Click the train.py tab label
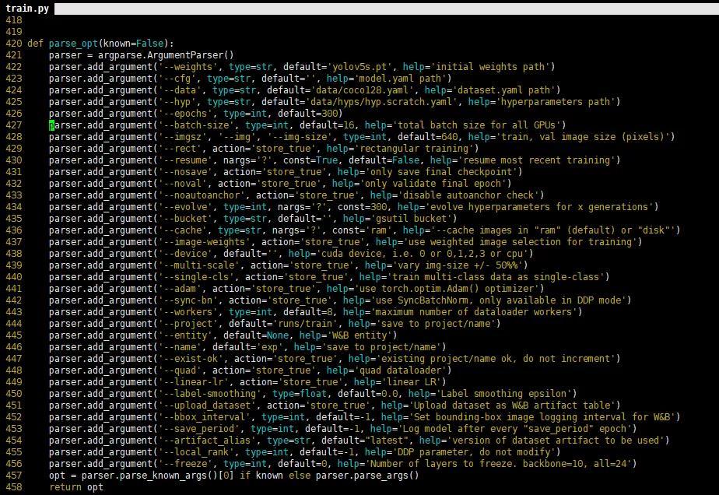 pyautogui.click(x=27, y=8)
